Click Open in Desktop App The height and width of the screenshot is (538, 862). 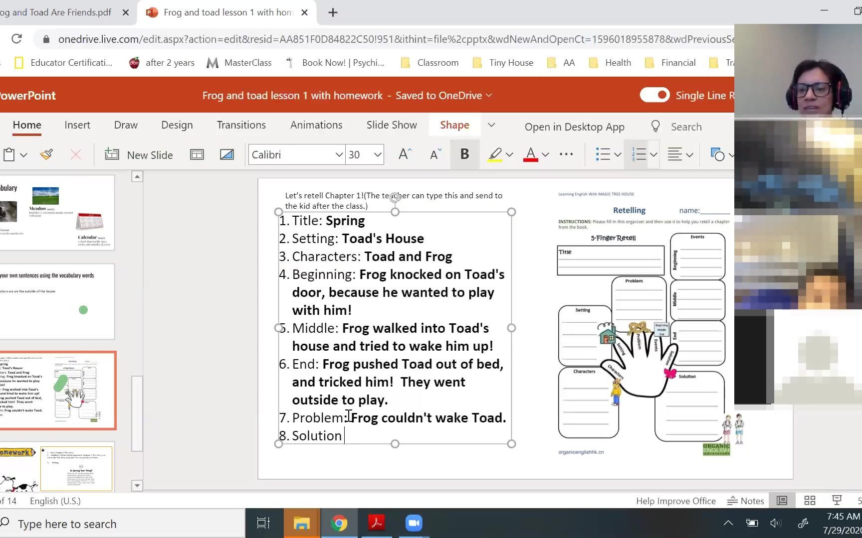tap(575, 127)
